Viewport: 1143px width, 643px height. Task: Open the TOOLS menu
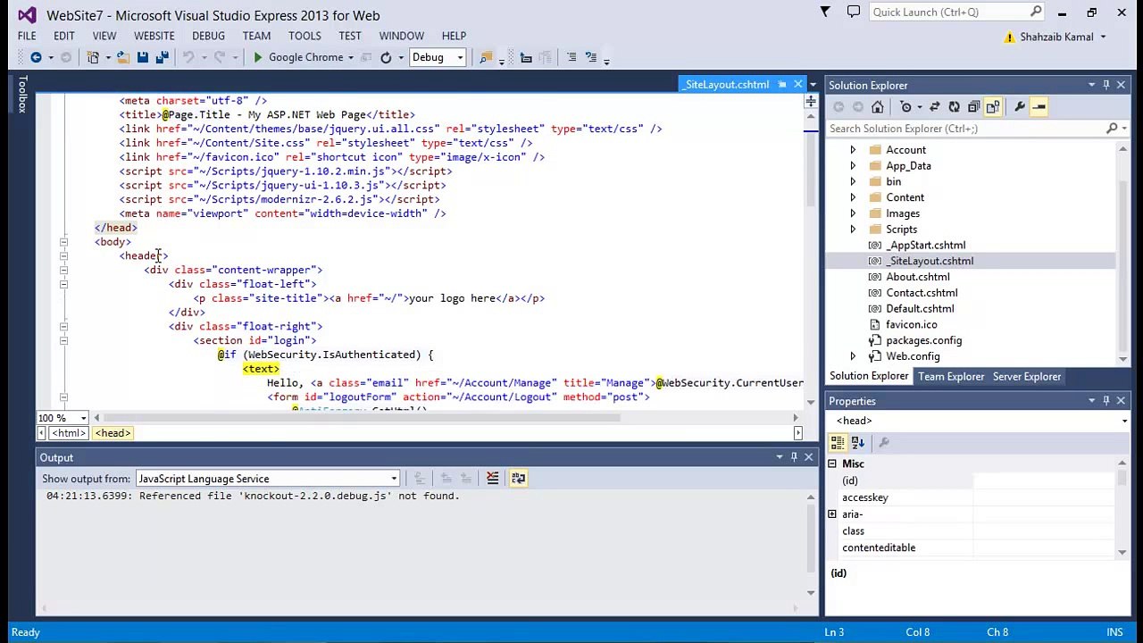click(x=305, y=36)
